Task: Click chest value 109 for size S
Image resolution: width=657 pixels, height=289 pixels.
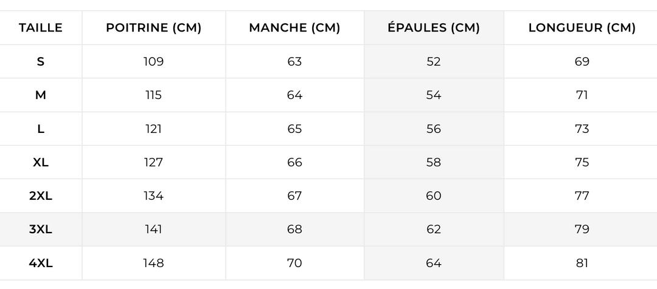Action: (153, 61)
